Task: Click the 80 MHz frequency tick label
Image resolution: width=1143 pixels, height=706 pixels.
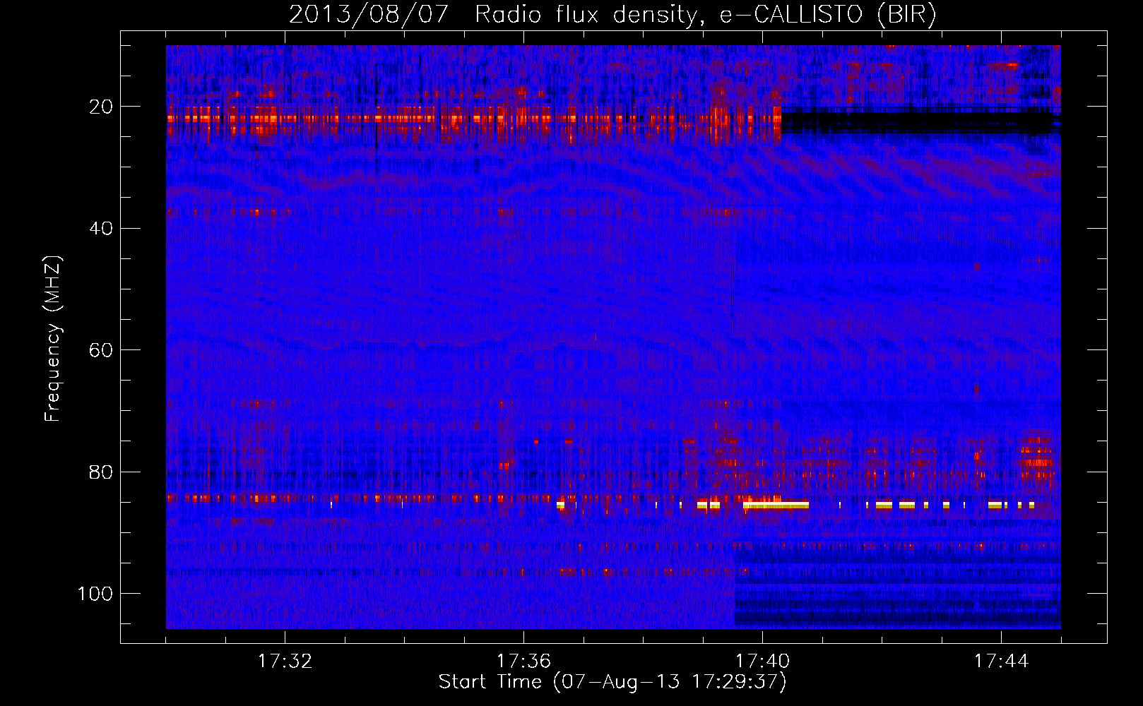Action: (102, 472)
